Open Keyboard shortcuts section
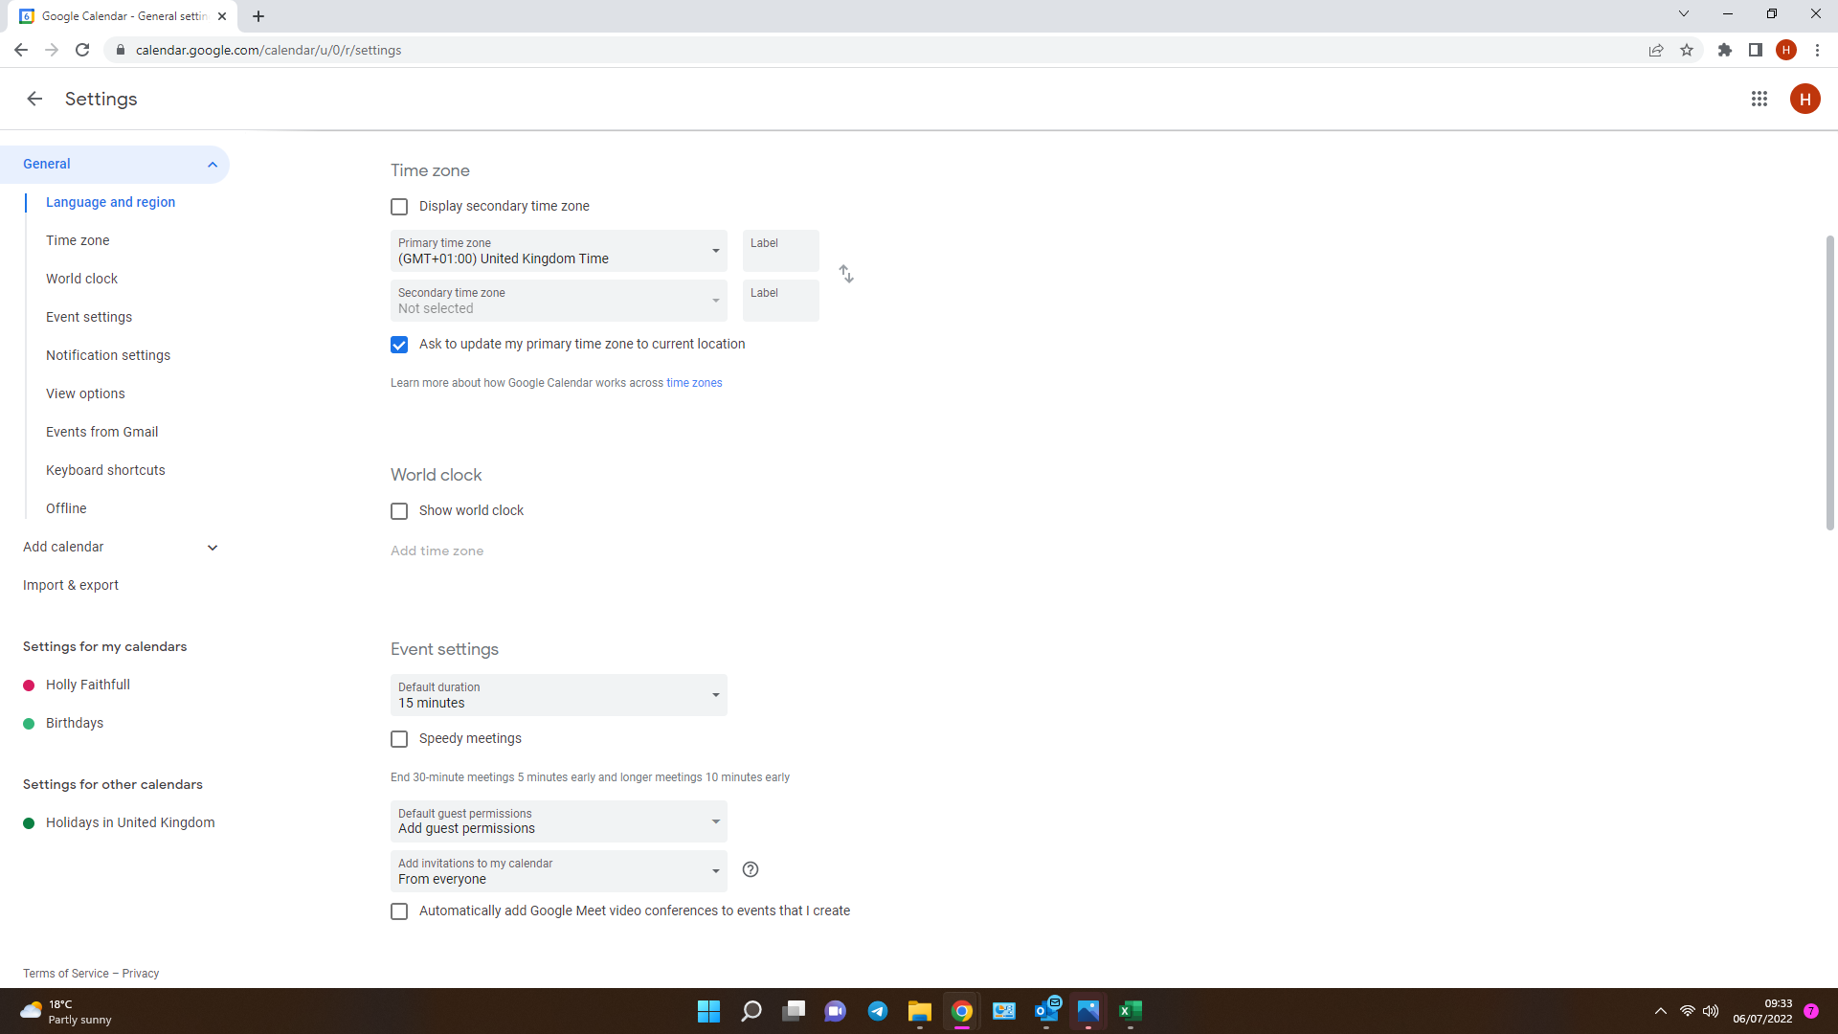The width and height of the screenshot is (1838, 1034). [x=105, y=470]
